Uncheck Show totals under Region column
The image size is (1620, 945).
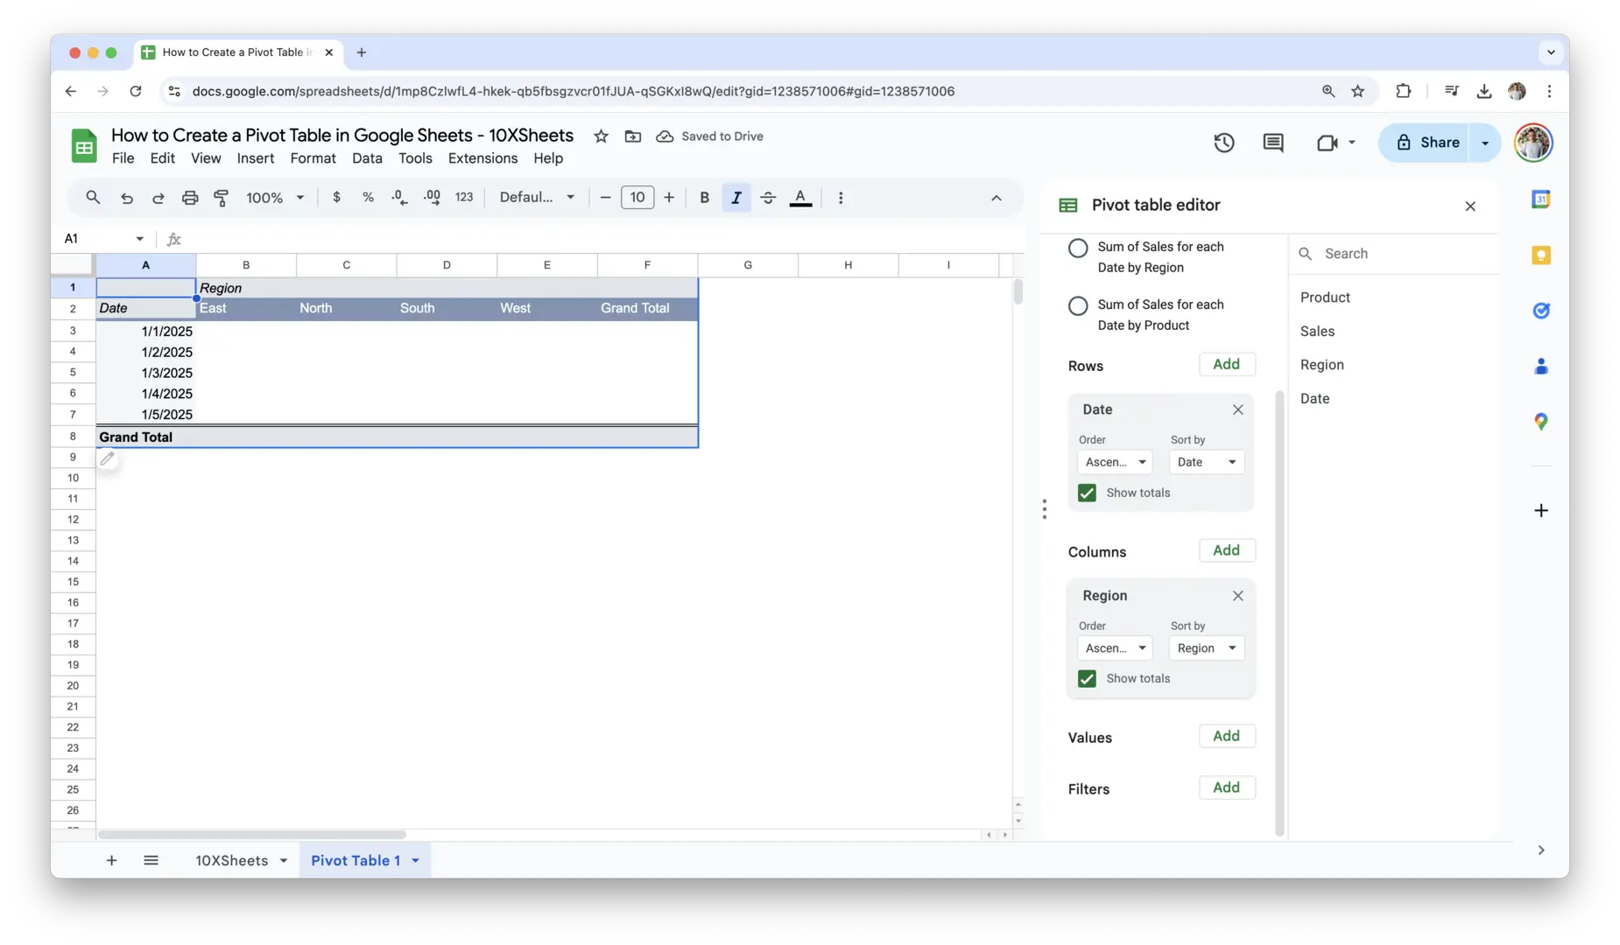1087,679
